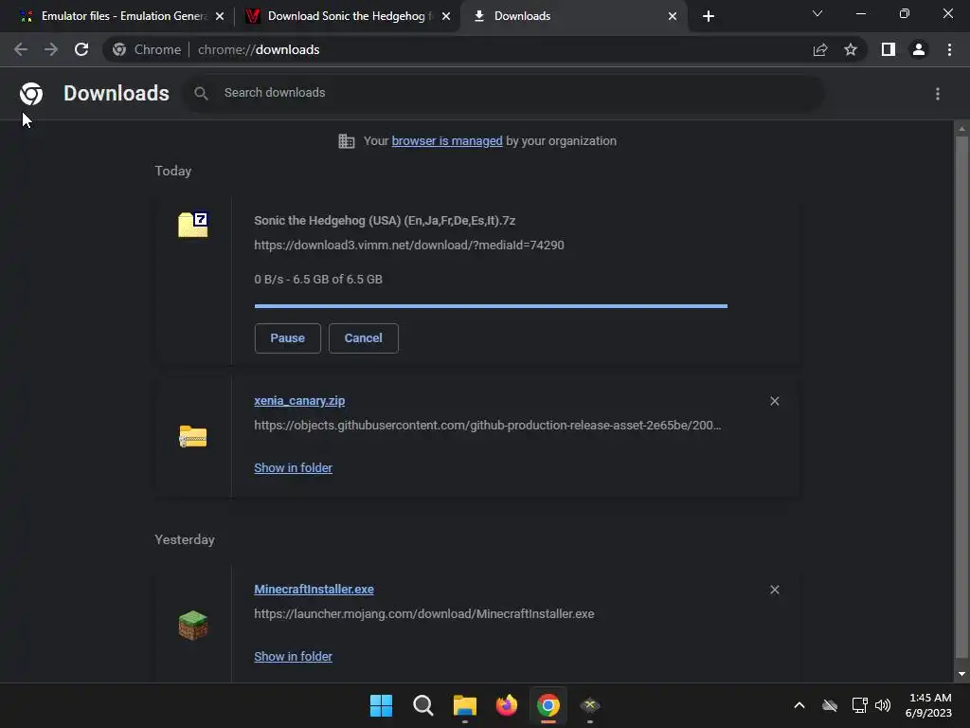Launch Firefox from the taskbar
Image resolution: width=970 pixels, height=728 pixels.
click(x=507, y=705)
